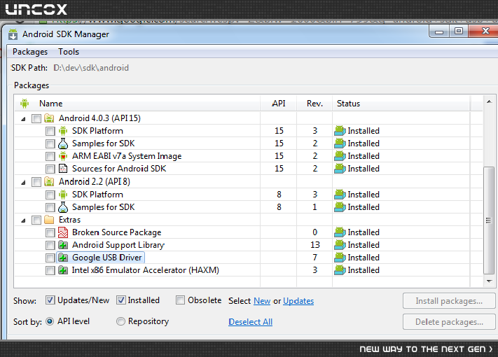This screenshot has height=357, width=498.
Task: Select the Repository sort radio button
Action: click(121, 321)
